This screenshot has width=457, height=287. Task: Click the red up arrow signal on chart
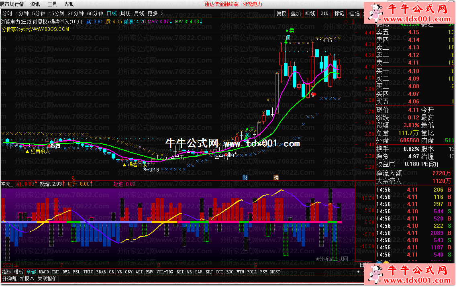(x=314, y=94)
